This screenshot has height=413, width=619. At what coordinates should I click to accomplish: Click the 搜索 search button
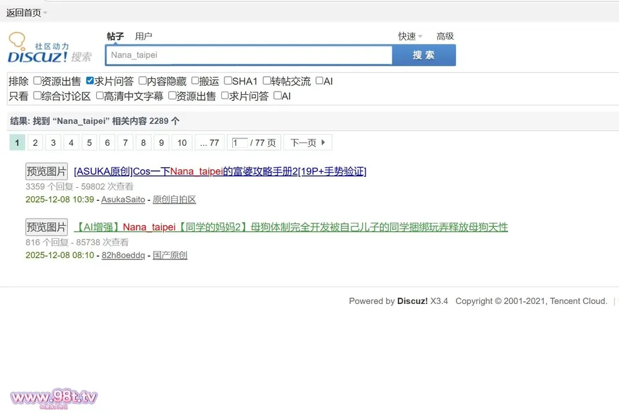coord(424,55)
